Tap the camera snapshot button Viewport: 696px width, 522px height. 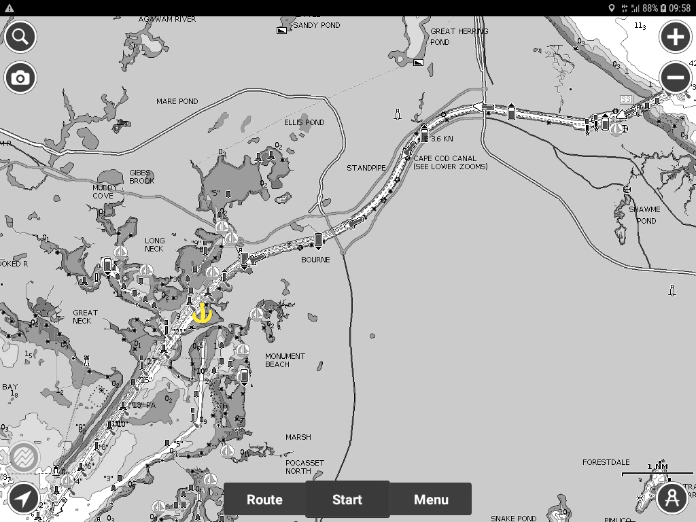20,78
